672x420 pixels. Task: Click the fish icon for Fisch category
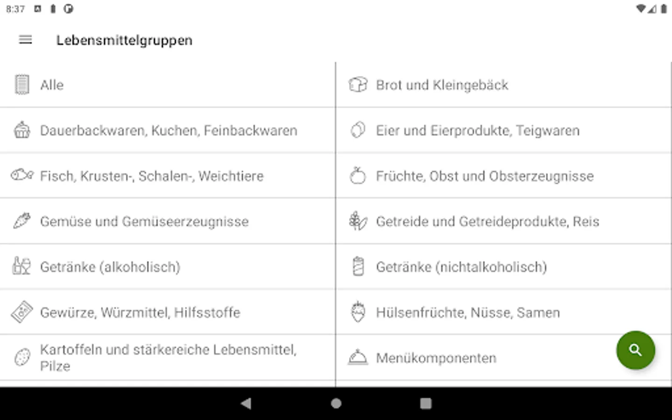coord(22,175)
